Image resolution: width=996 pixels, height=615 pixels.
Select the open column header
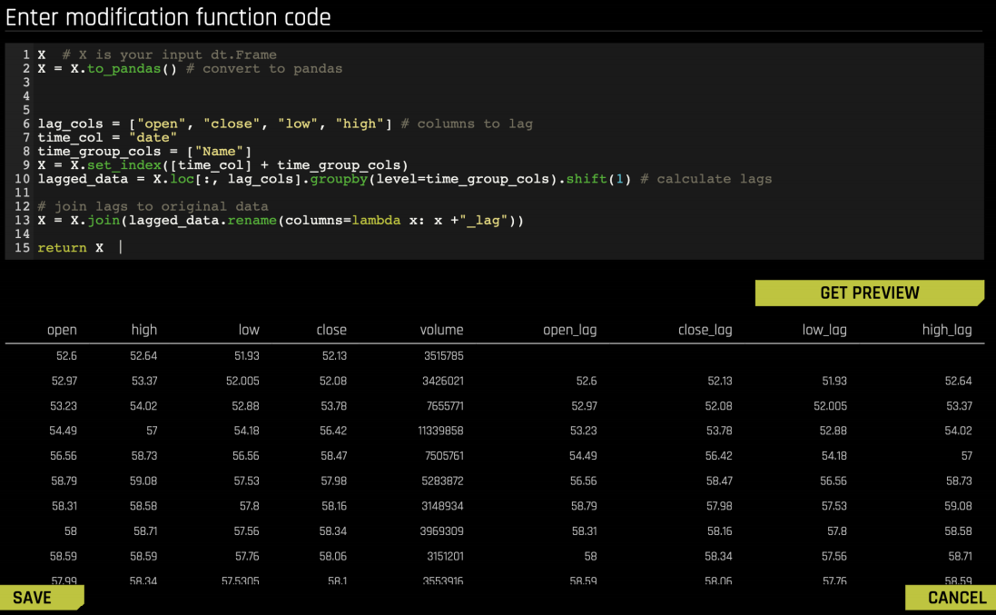62,330
